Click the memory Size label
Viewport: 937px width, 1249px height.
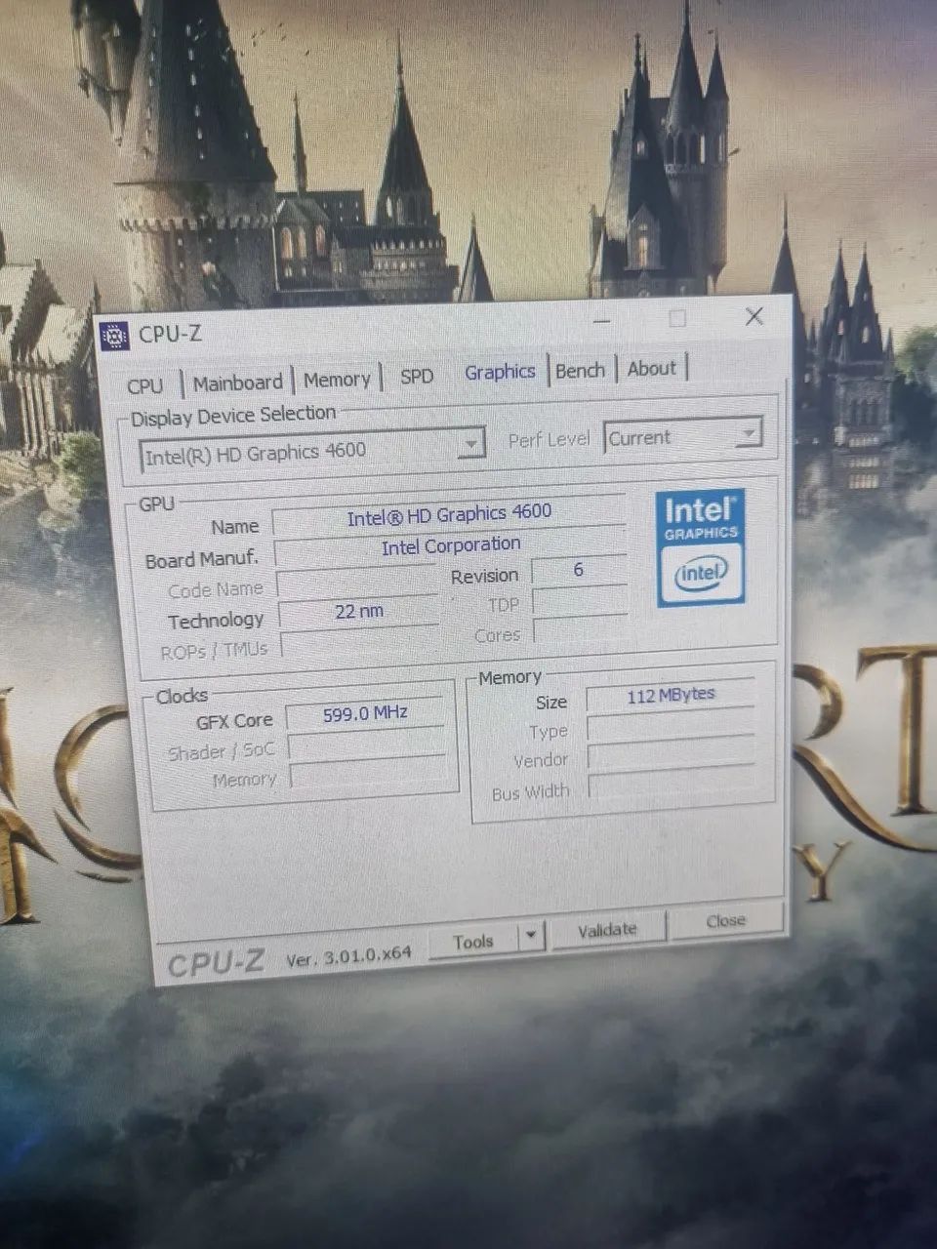point(551,703)
